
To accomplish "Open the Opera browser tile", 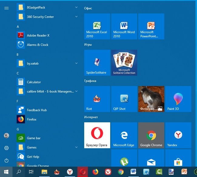I will tap(97, 135).
